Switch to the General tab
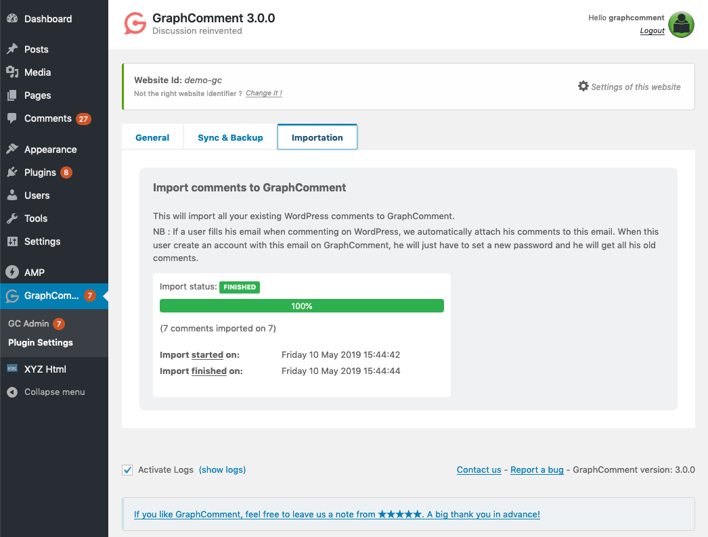The image size is (708, 537). pyautogui.click(x=152, y=137)
